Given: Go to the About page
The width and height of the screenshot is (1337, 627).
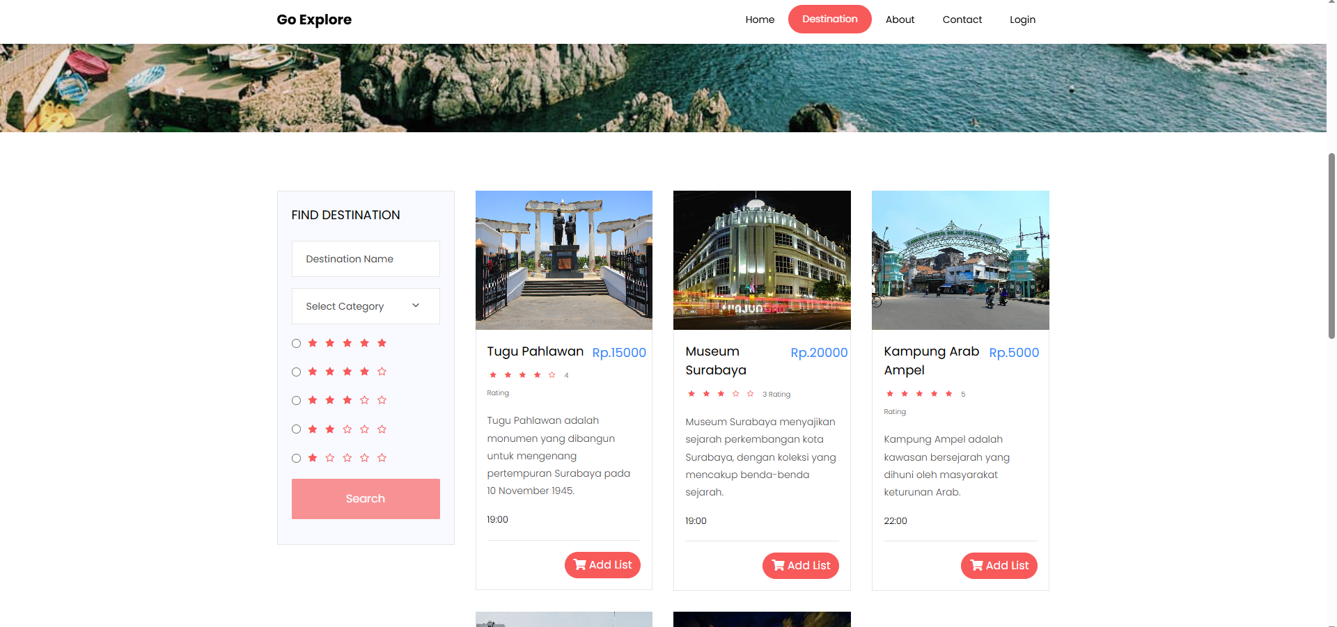Looking at the screenshot, I should [x=900, y=19].
